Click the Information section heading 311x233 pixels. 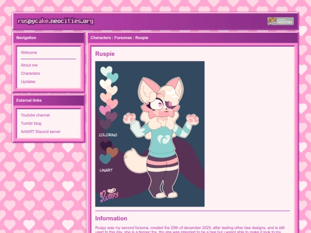pyautogui.click(x=111, y=219)
